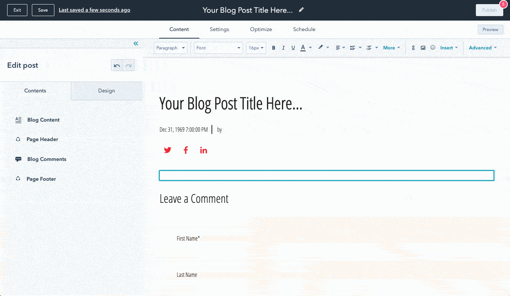Open the Paragraph style dropdown

pyautogui.click(x=171, y=48)
